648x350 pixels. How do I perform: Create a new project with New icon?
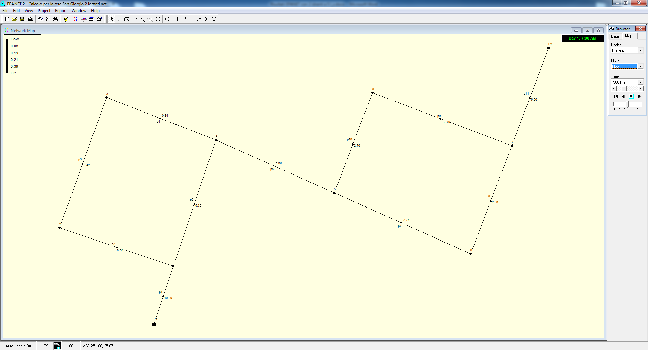click(x=7, y=19)
